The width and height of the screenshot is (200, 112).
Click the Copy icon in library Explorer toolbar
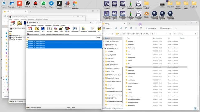pyautogui.click(x=121, y=28)
